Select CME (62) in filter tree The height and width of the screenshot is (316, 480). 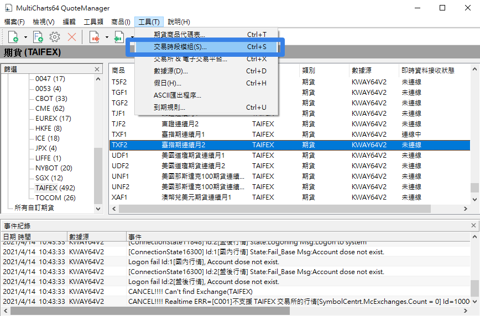tap(50, 109)
